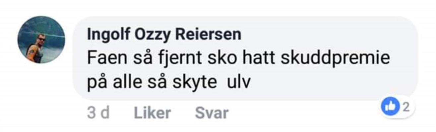Viewport: 436px width, 132px height.
Task: Click the blue thumbs-up reaction icon
Action: (x=391, y=107)
